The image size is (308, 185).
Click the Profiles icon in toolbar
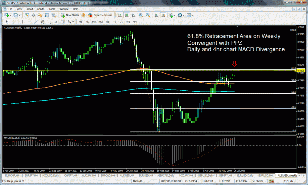(x=16, y=15)
